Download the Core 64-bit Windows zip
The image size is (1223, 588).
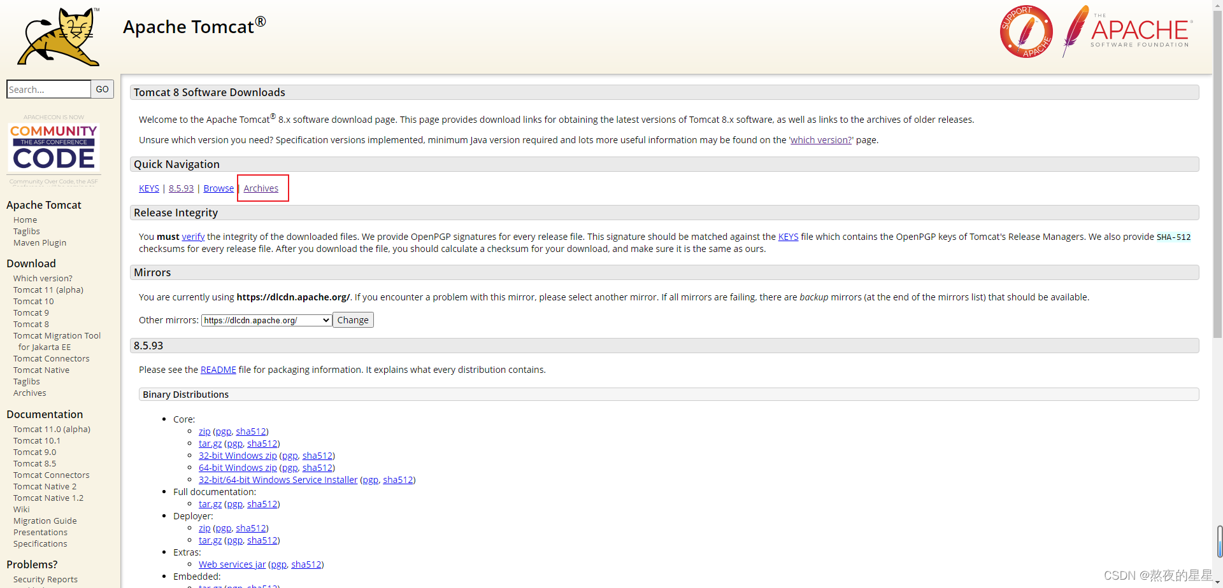[x=238, y=468]
